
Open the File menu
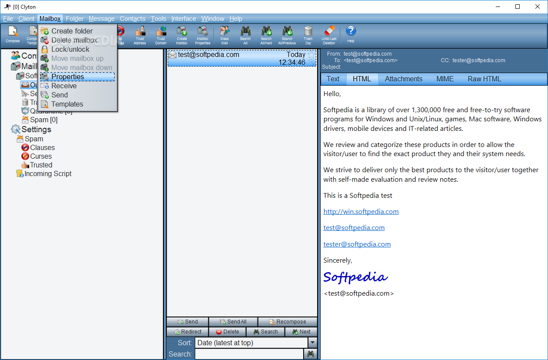[8, 19]
